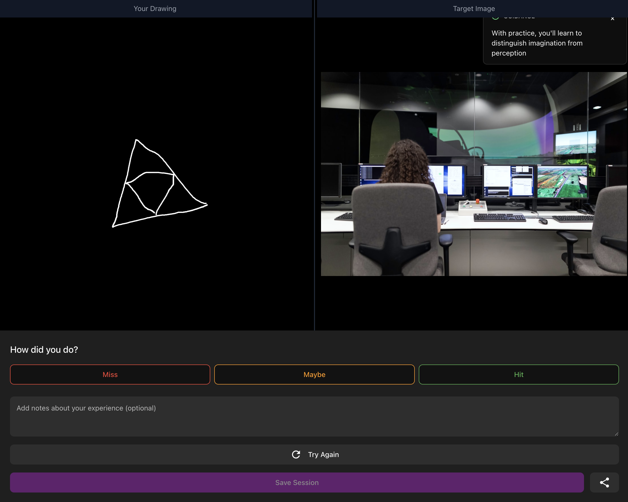Screen dimensions: 628x502
Task: Click the Miss rating button
Action: (x=110, y=374)
